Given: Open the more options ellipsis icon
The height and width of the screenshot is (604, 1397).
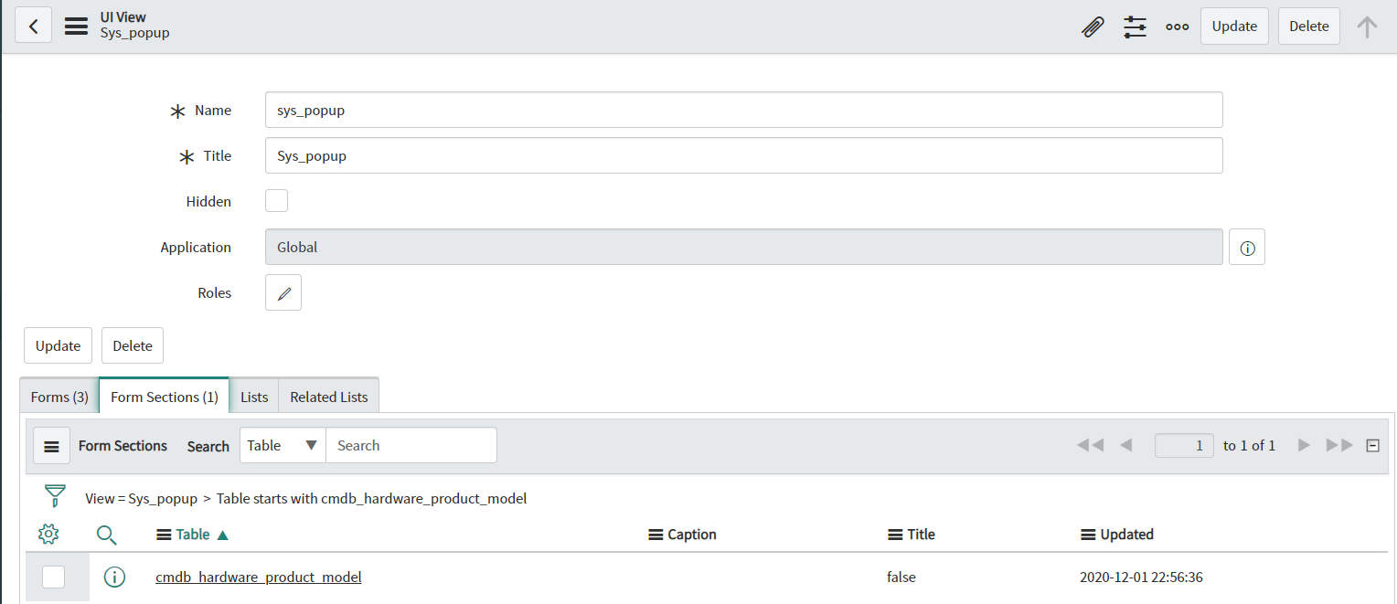Looking at the screenshot, I should click(1178, 26).
